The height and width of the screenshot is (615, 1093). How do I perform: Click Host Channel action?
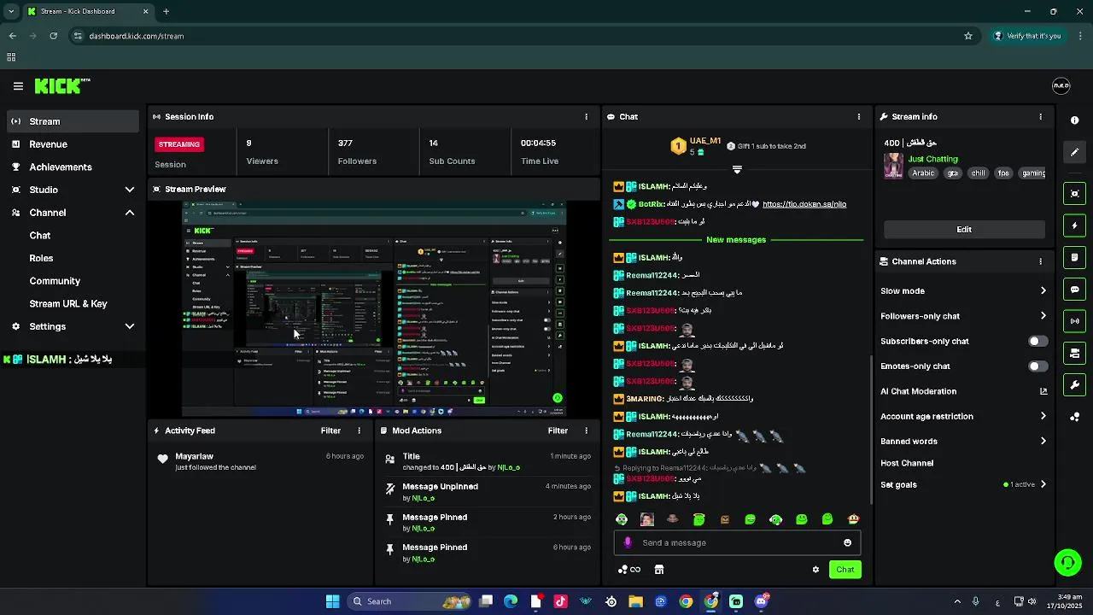[x=907, y=463]
